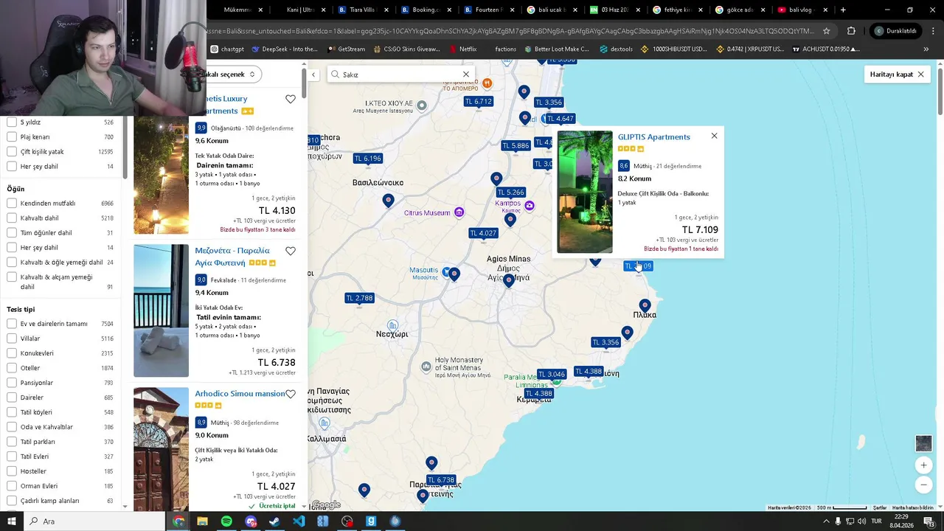The height and width of the screenshot is (531, 944).
Task: Enable the Kendinden mutfaklı filter
Action: [12, 204]
